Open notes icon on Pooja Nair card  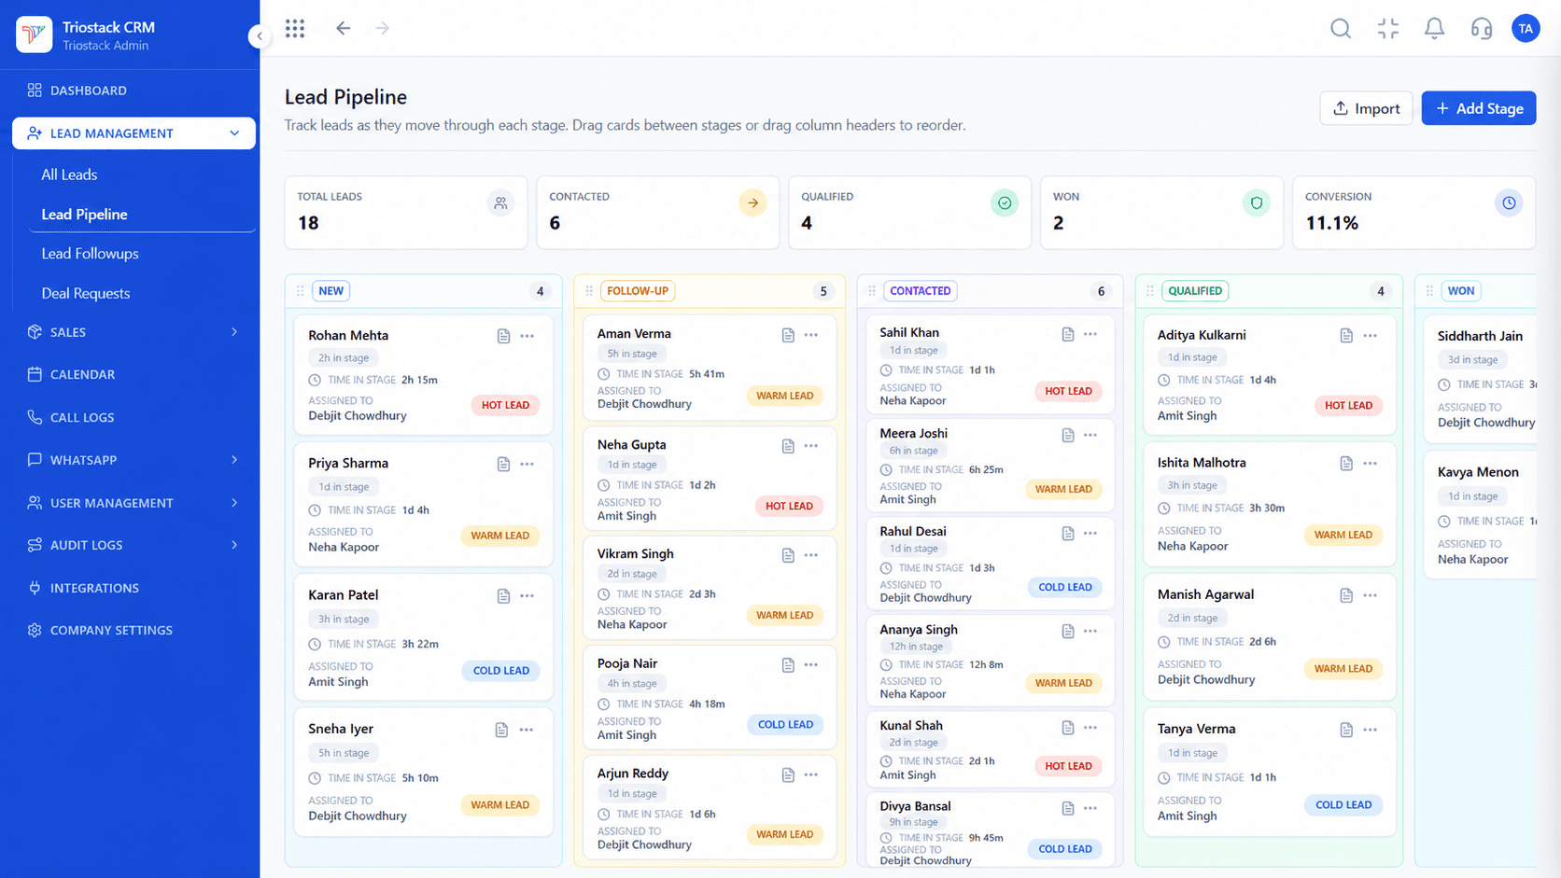point(788,665)
